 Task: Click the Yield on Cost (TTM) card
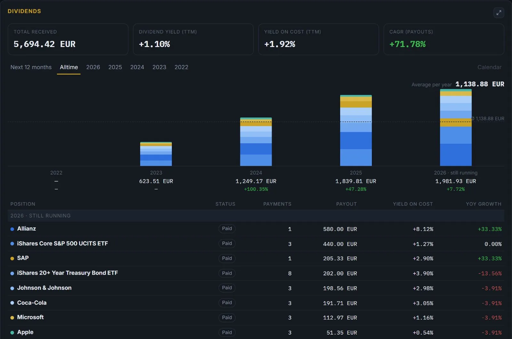[318, 39]
